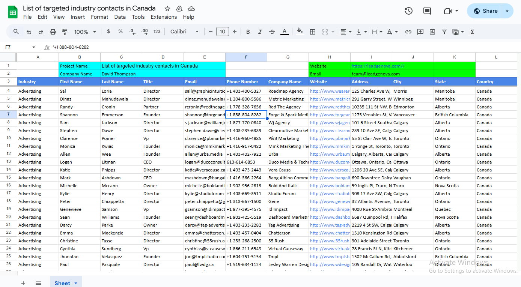
Task: Select the column F header
Action: coord(246,57)
